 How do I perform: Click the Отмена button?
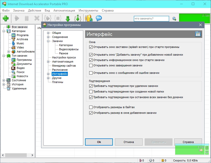(x=129, y=142)
